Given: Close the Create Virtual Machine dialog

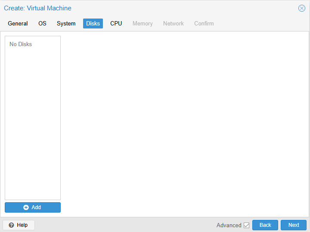Looking at the screenshot, I should coord(301,8).
